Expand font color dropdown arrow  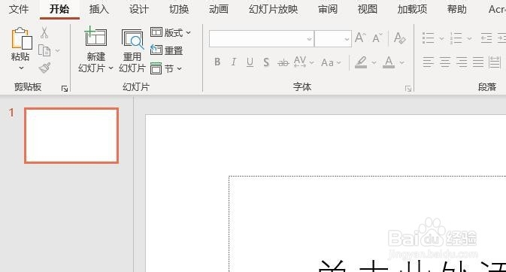point(401,62)
